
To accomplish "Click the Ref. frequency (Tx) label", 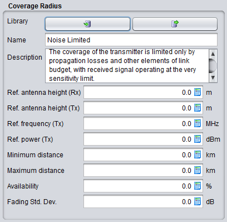I will [36, 124].
